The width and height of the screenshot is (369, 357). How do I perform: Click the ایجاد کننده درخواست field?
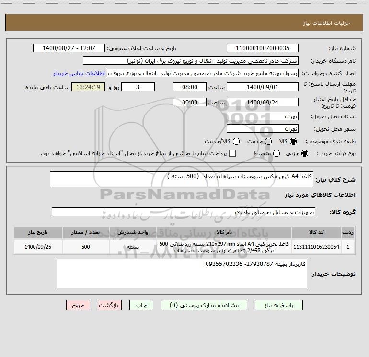coord(203,73)
